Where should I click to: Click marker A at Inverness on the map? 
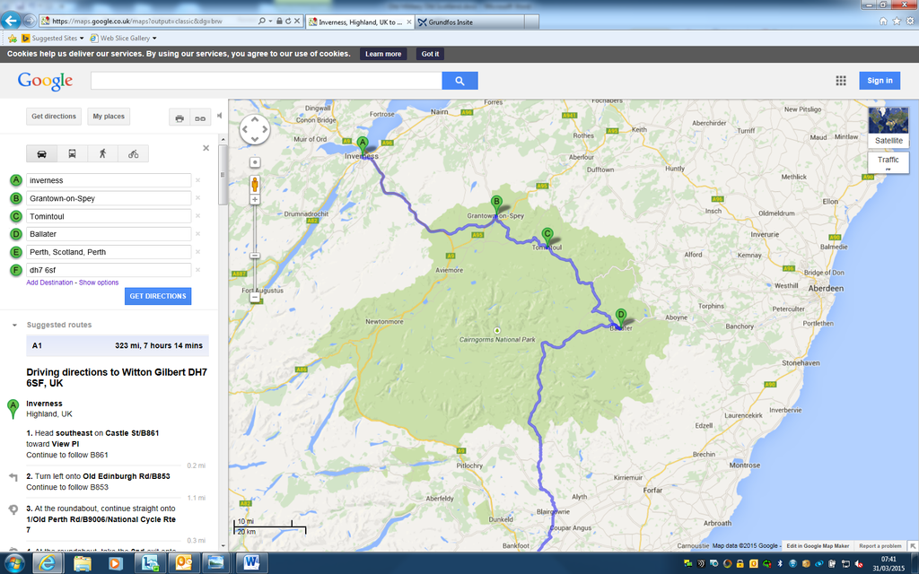(363, 144)
